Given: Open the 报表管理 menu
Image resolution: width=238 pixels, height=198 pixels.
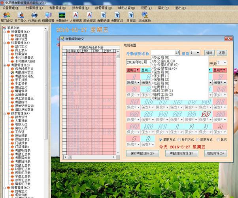Looking at the screenshot, I should [80, 8].
